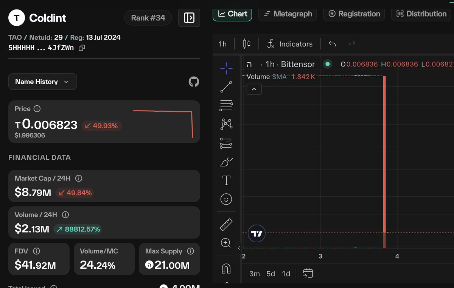Open the Fibonacci retracement tools
454x288 pixels.
tap(226, 105)
